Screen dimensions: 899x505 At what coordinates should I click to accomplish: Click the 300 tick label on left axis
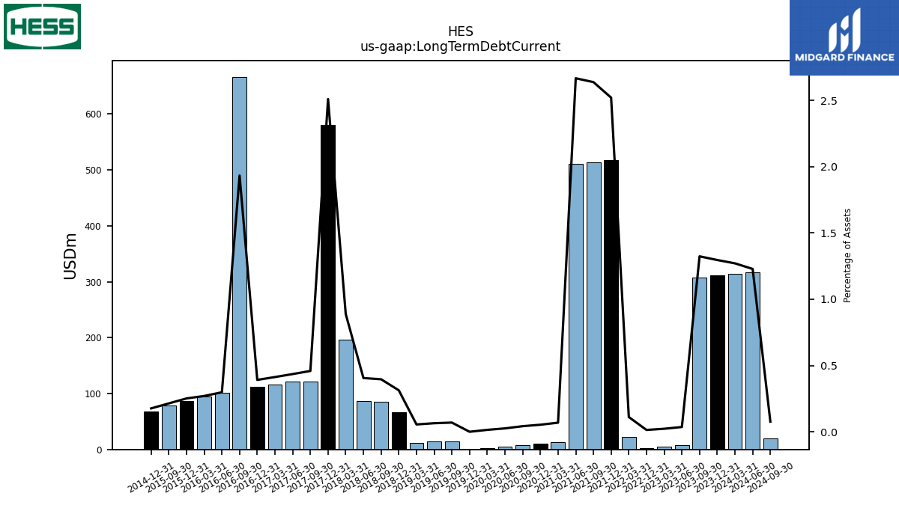coord(94,282)
